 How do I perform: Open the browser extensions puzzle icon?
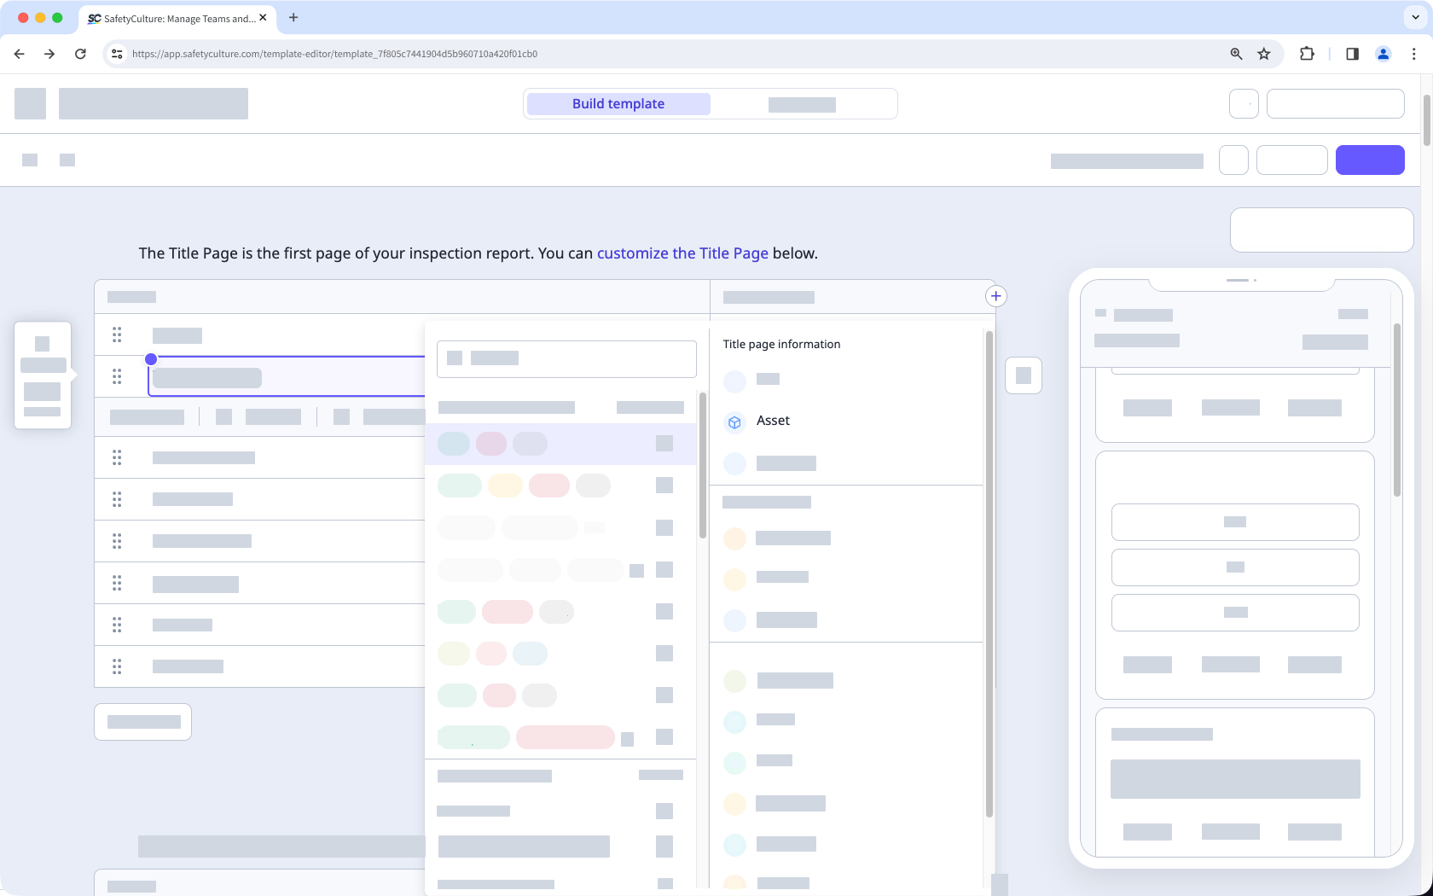tap(1307, 54)
